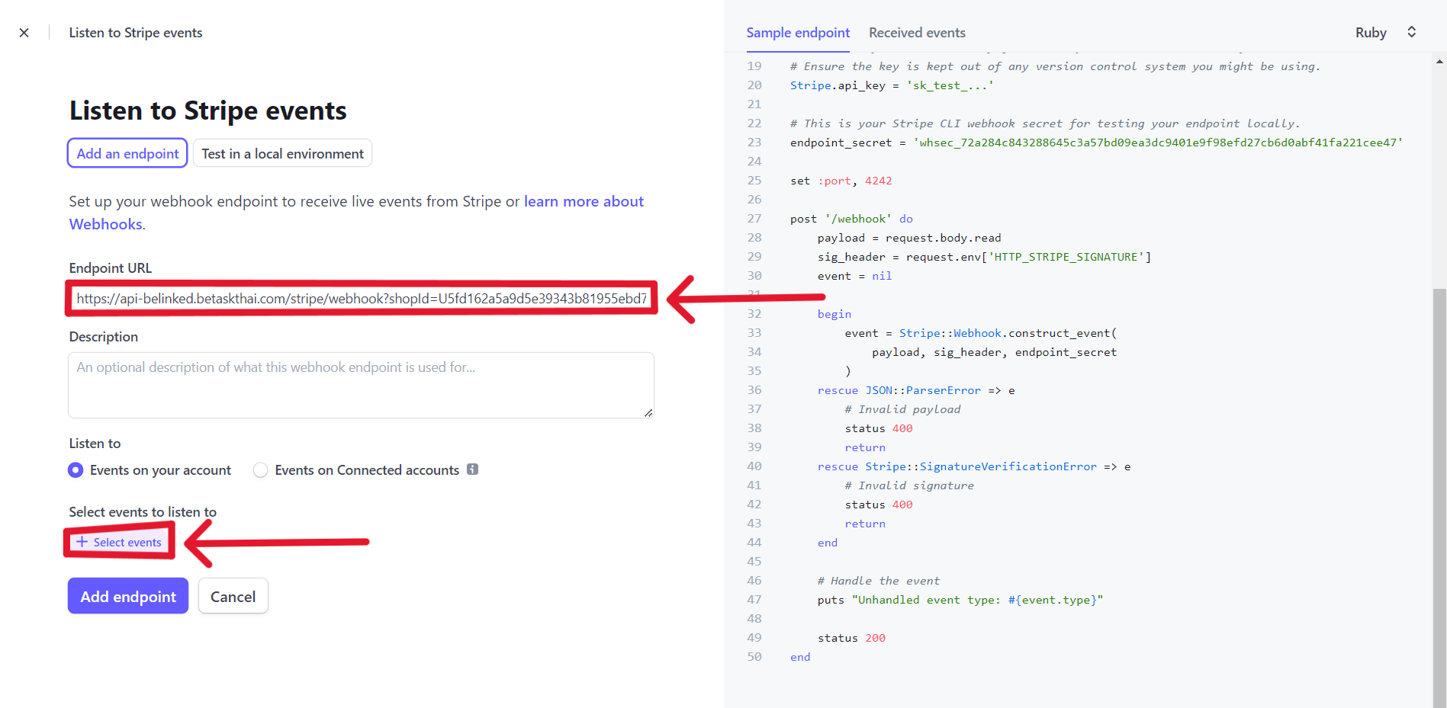Viewport: 1447px width, 708px height.
Task: Focus the Endpoint URL input field
Action: coord(361,298)
